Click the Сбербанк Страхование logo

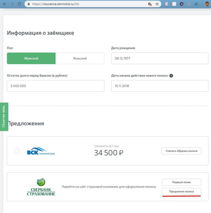coord(41,187)
